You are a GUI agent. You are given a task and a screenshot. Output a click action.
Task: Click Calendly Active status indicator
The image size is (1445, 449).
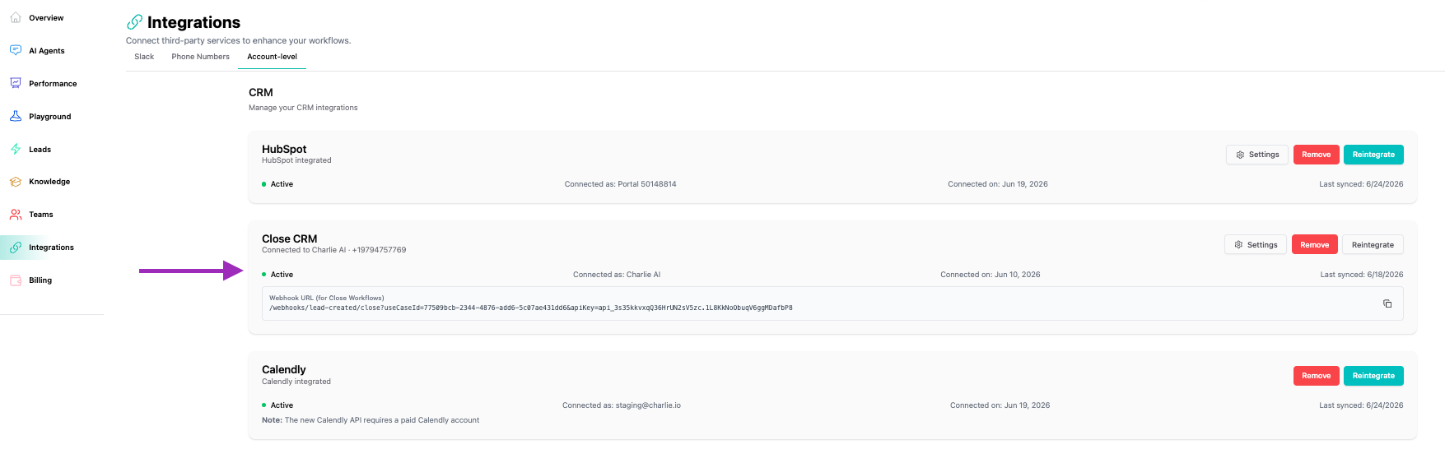277,405
